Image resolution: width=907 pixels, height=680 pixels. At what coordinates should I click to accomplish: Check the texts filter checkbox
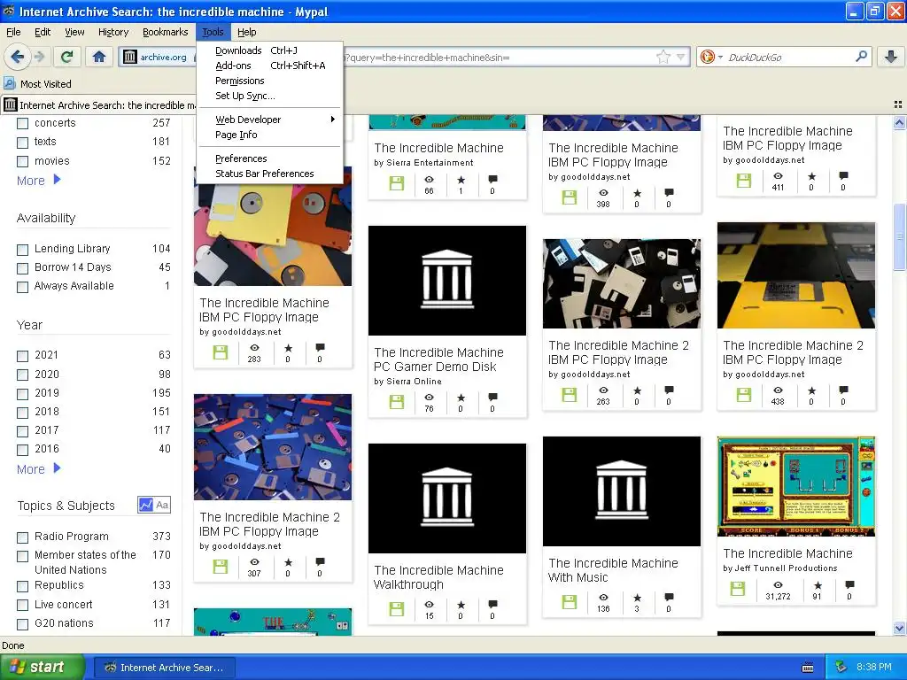coord(22,143)
